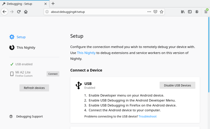
Task: Open the Troubleshoot link
Action: (x=148, y=117)
